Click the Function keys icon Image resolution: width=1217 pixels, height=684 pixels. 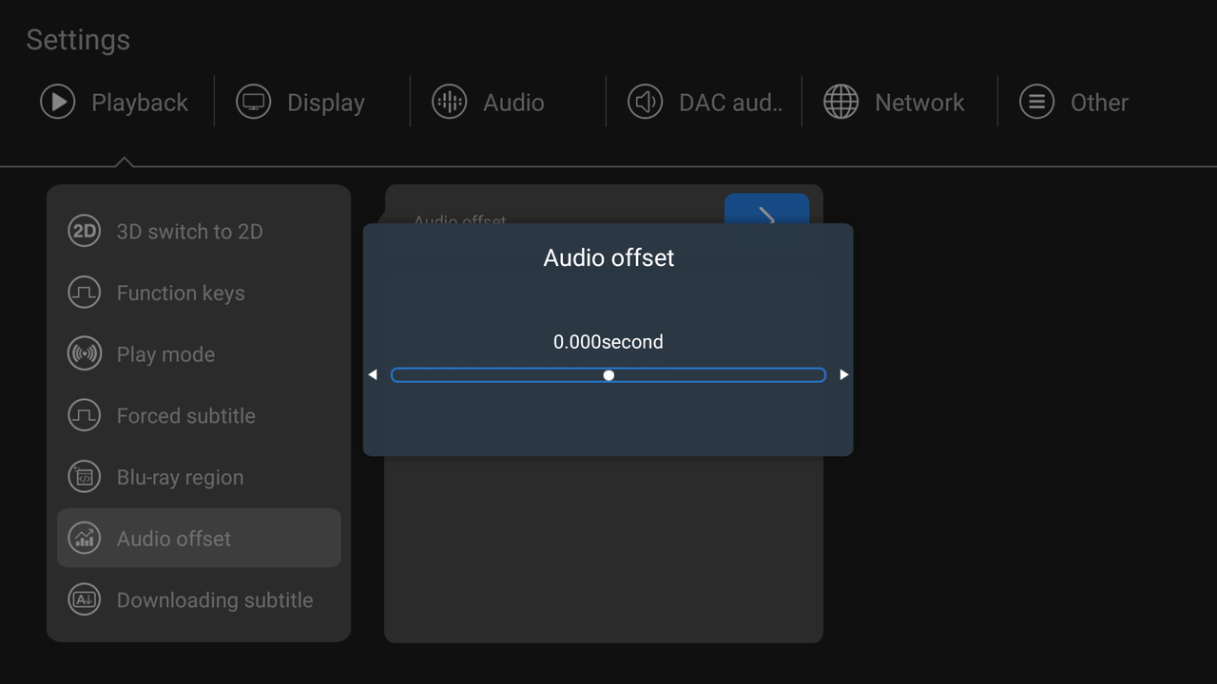(85, 293)
